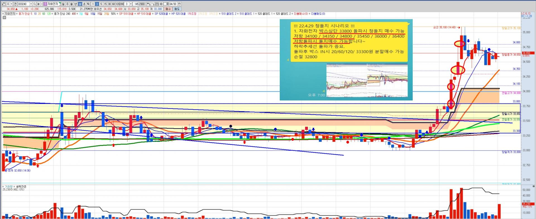
Task: Toggle the 자화전자 series legend marker
Action: 3,14
